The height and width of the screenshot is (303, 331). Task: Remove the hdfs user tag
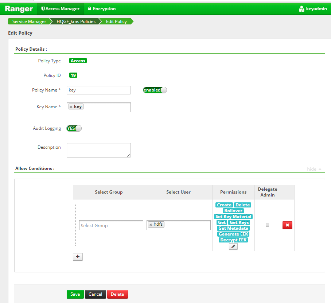coord(151,225)
